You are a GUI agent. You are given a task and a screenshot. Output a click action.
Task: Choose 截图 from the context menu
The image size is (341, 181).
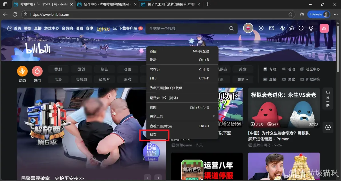click(182, 108)
